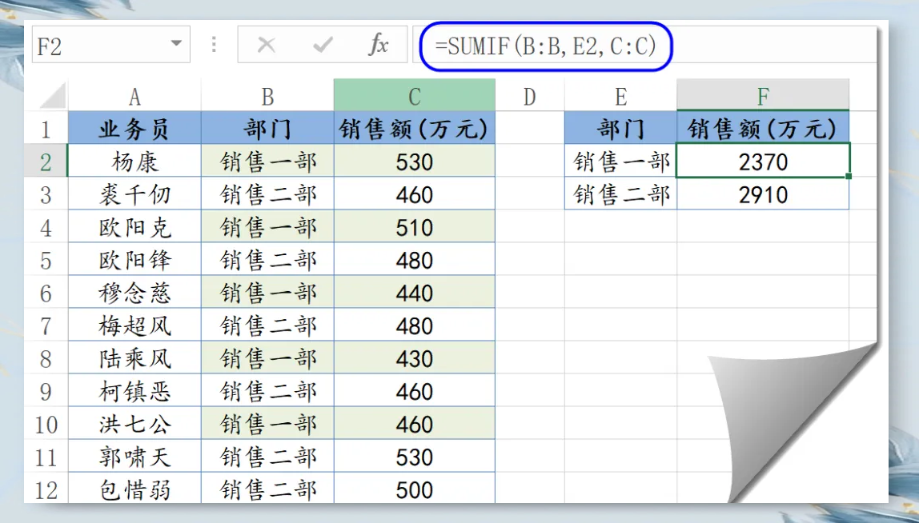Select cell with name 裘千仞
The height and width of the screenshot is (523, 919).
click(134, 194)
